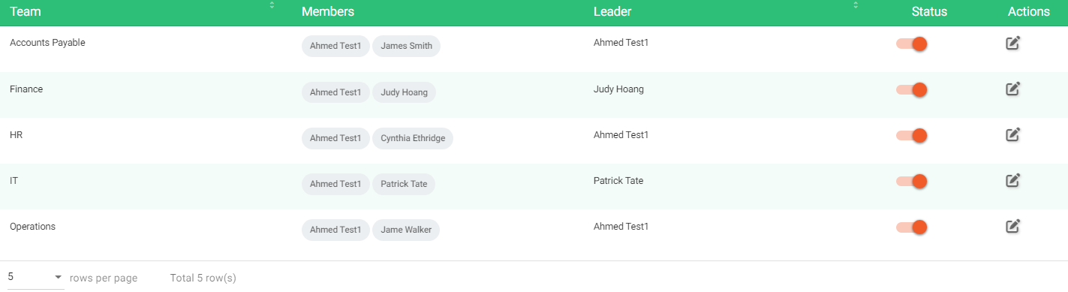Select the Judy Hoang leader cell
The height and width of the screenshot is (292, 1068).
coord(618,89)
